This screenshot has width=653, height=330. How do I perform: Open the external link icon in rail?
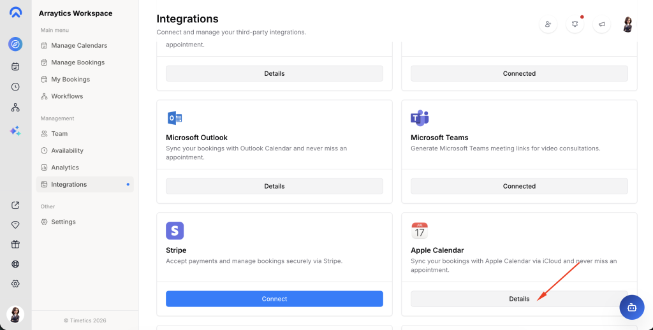click(15, 205)
